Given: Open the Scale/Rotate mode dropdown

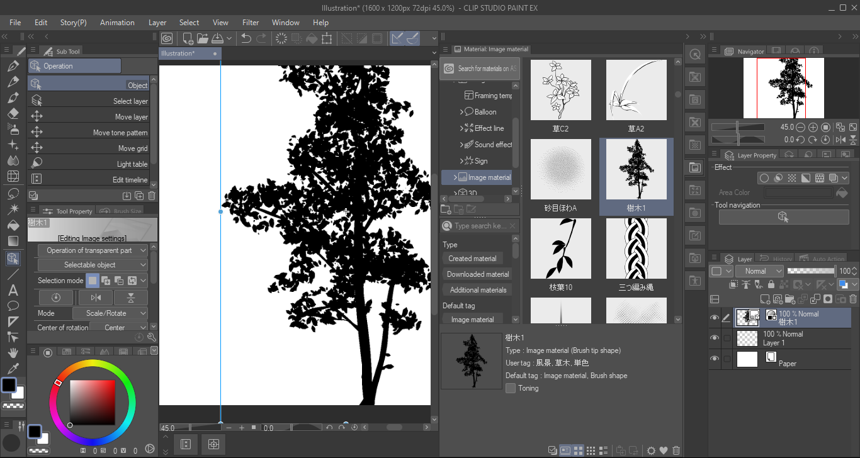Looking at the screenshot, I should (x=110, y=313).
